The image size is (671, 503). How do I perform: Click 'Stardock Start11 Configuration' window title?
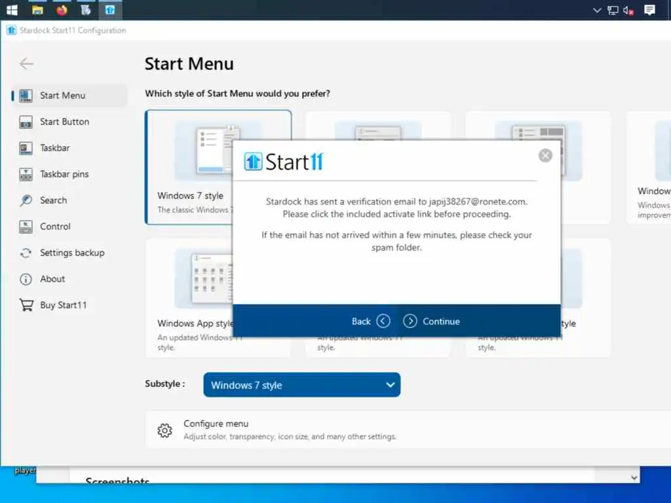coord(73,30)
